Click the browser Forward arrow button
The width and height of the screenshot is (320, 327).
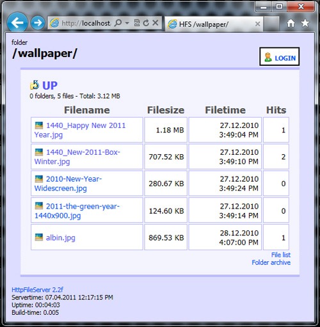[x=38, y=22]
